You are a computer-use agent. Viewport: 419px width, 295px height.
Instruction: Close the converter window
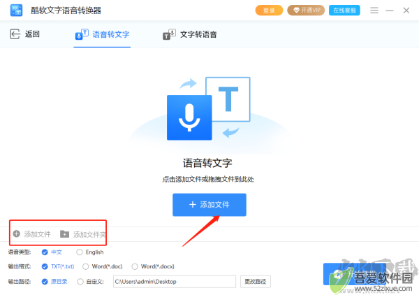pos(406,10)
